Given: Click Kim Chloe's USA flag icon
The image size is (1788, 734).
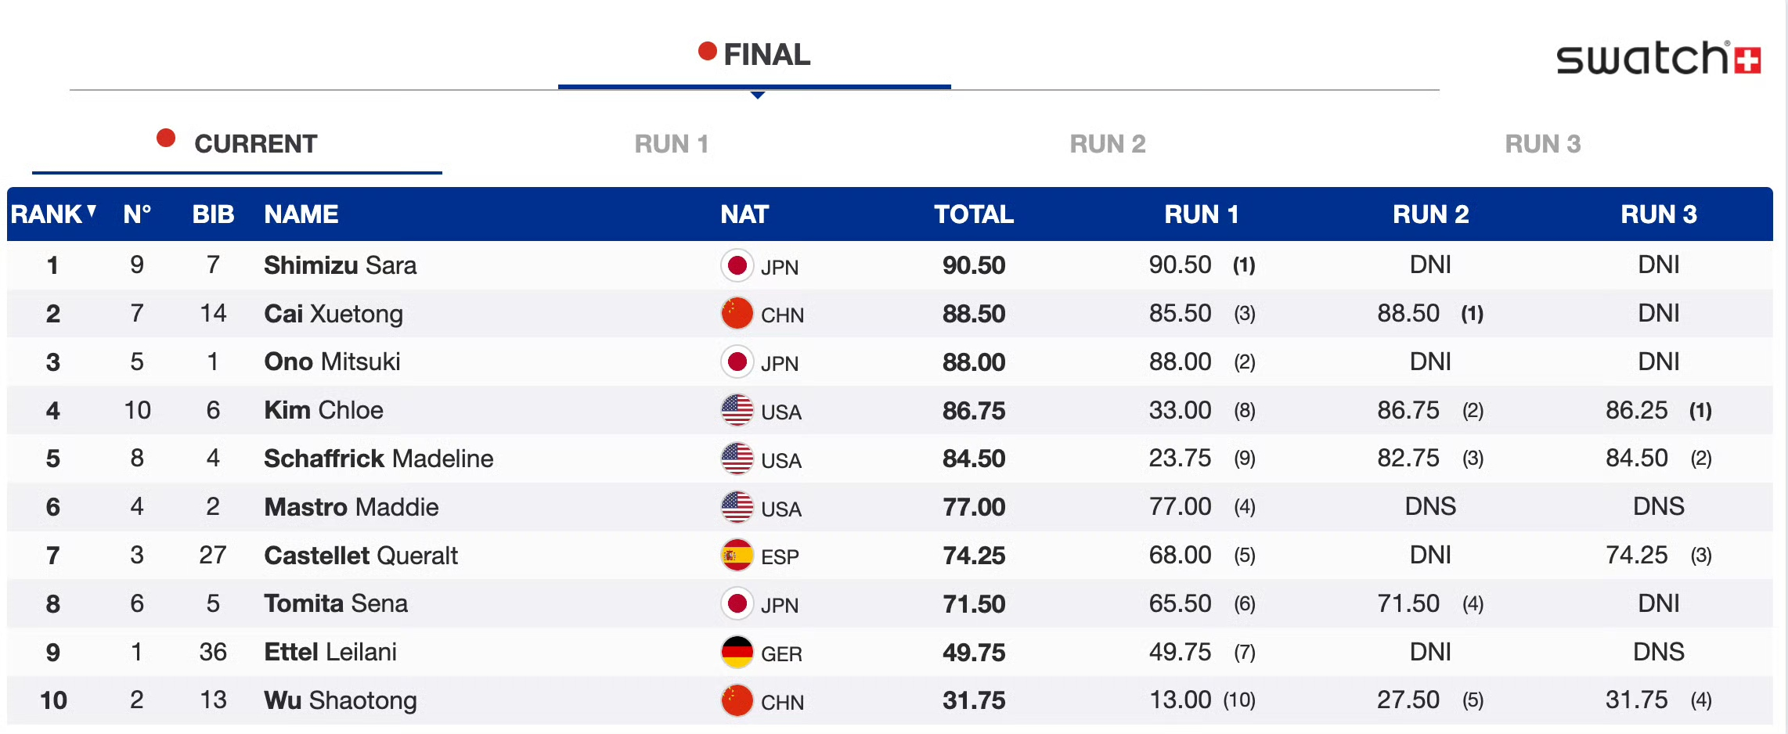Looking at the screenshot, I should (737, 411).
